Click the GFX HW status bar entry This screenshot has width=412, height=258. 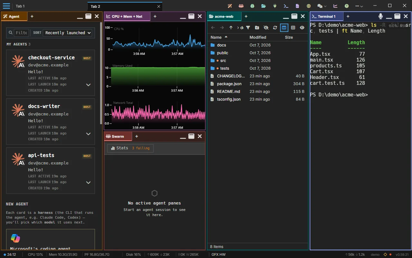tap(219, 254)
